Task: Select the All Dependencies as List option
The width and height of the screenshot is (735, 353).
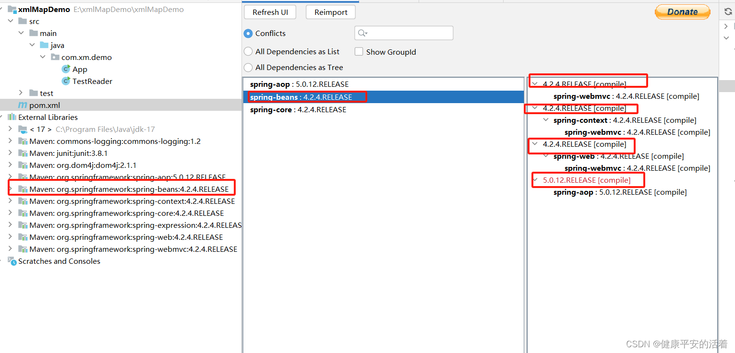Action: click(248, 51)
